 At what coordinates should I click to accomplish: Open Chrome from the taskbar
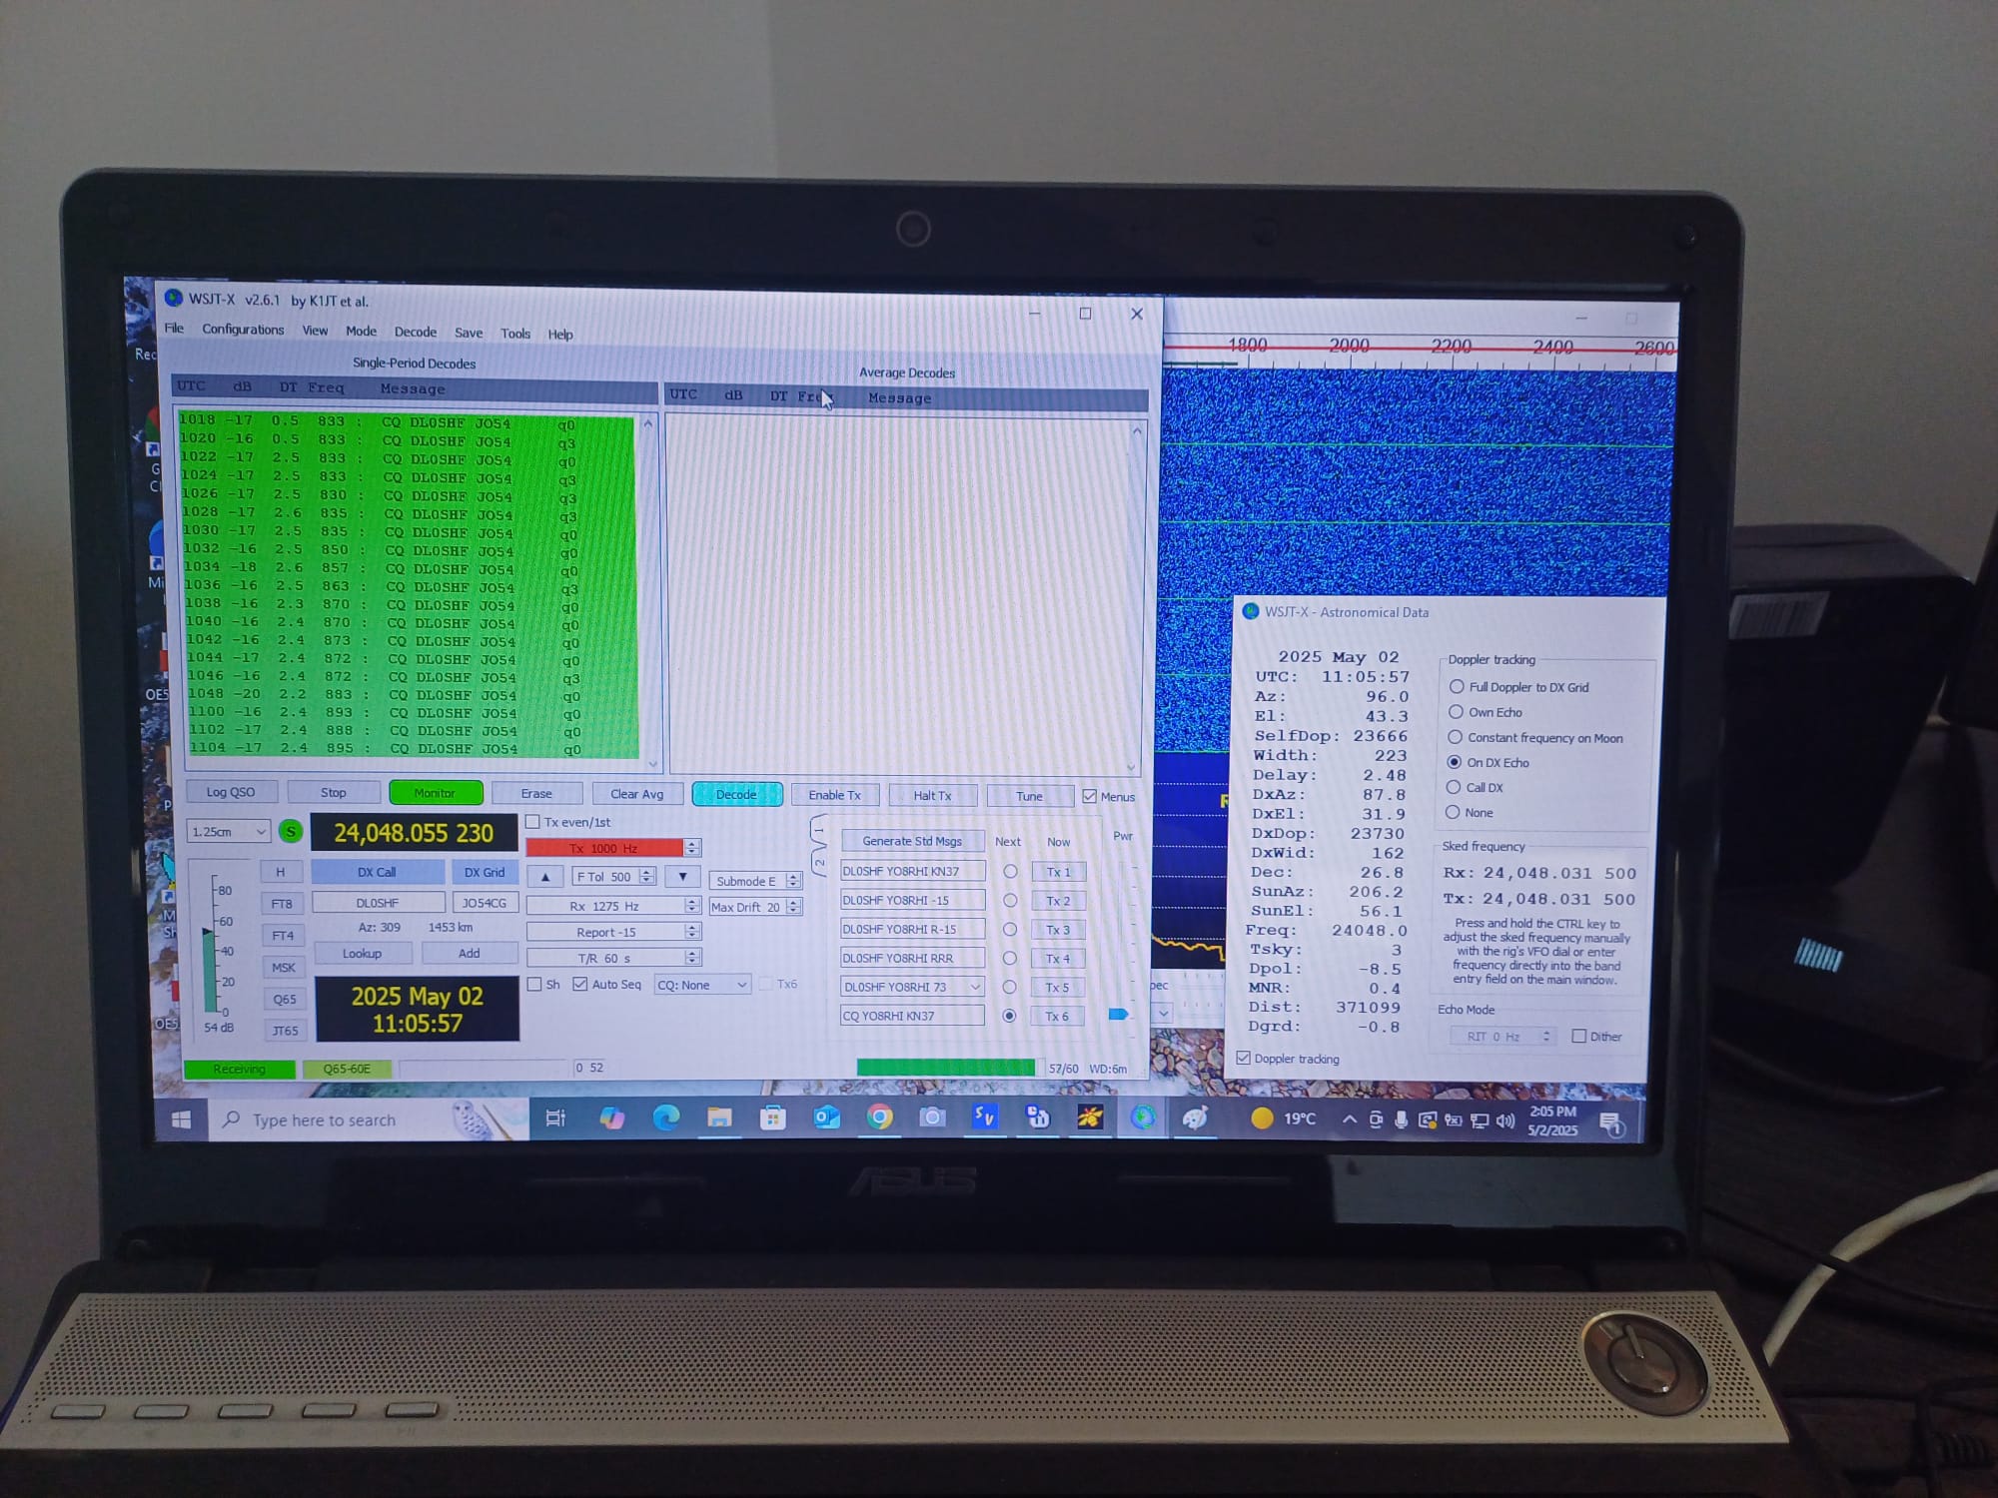click(879, 1117)
